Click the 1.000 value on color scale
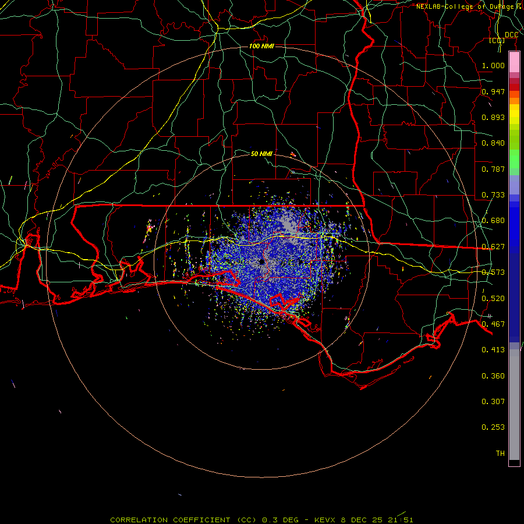This screenshot has height=524, width=524. [493, 65]
